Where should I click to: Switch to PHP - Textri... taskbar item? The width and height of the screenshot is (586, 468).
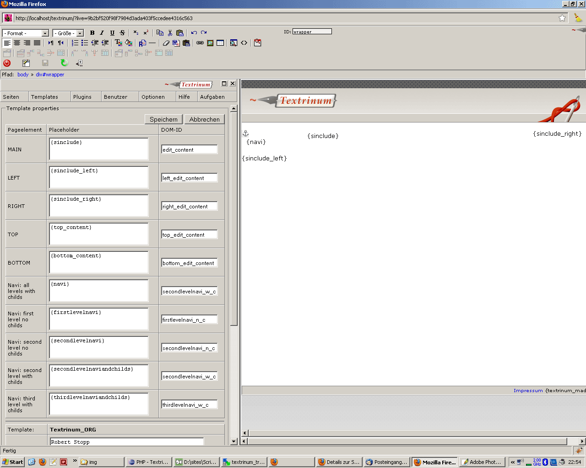(x=148, y=462)
